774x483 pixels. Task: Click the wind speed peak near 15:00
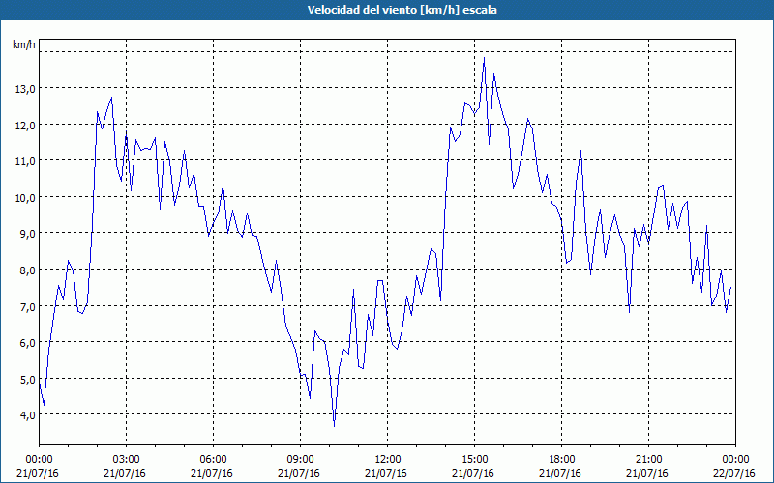(x=484, y=58)
